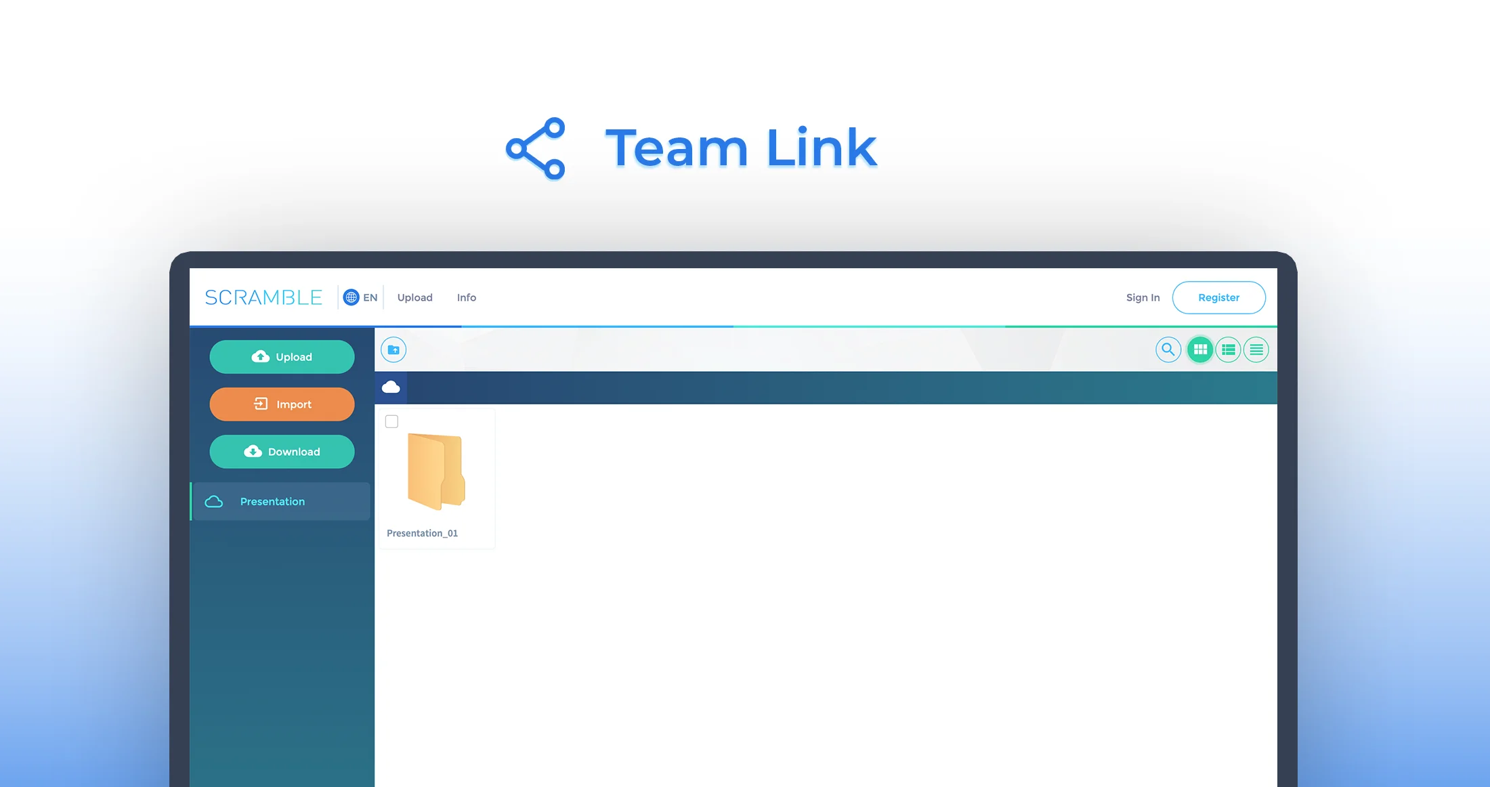Screen dimensions: 1490x787
Task: Expand the Presentation item in the sidebar
Action: pos(272,501)
